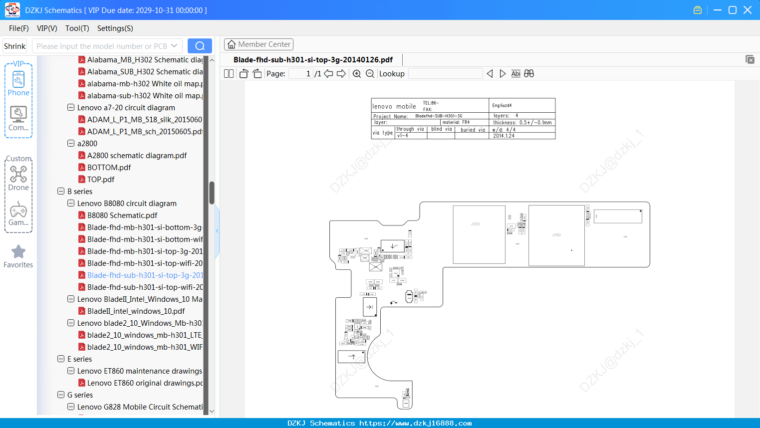This screenshot has height=428, width=760.
Task: Click the Lookup text field
Action: tap(445, 74)
